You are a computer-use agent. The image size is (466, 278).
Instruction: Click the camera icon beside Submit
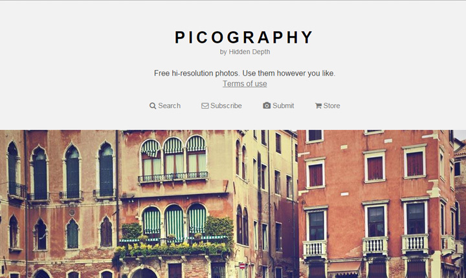[267, 105]
